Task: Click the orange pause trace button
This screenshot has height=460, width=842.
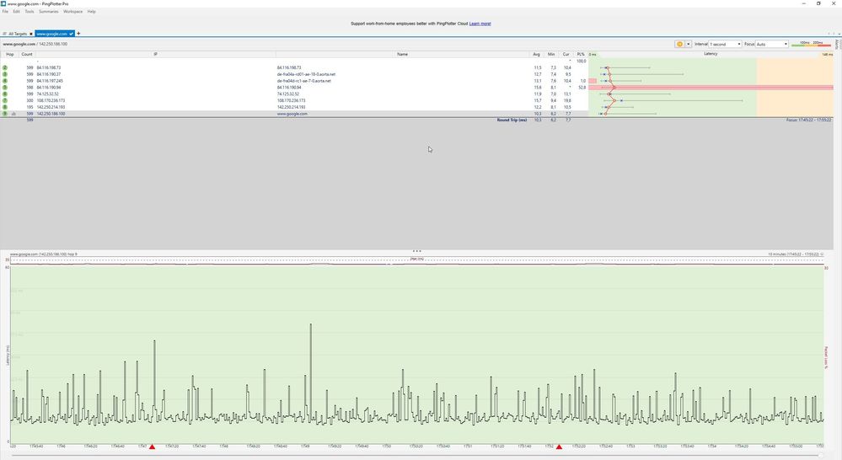Action: [x=679, y=44]
